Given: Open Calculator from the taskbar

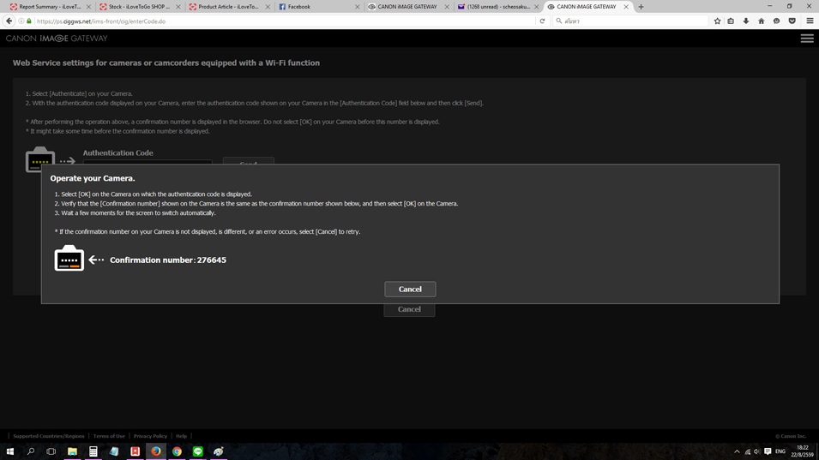Looking at the screenshot, I should point(93,451).
